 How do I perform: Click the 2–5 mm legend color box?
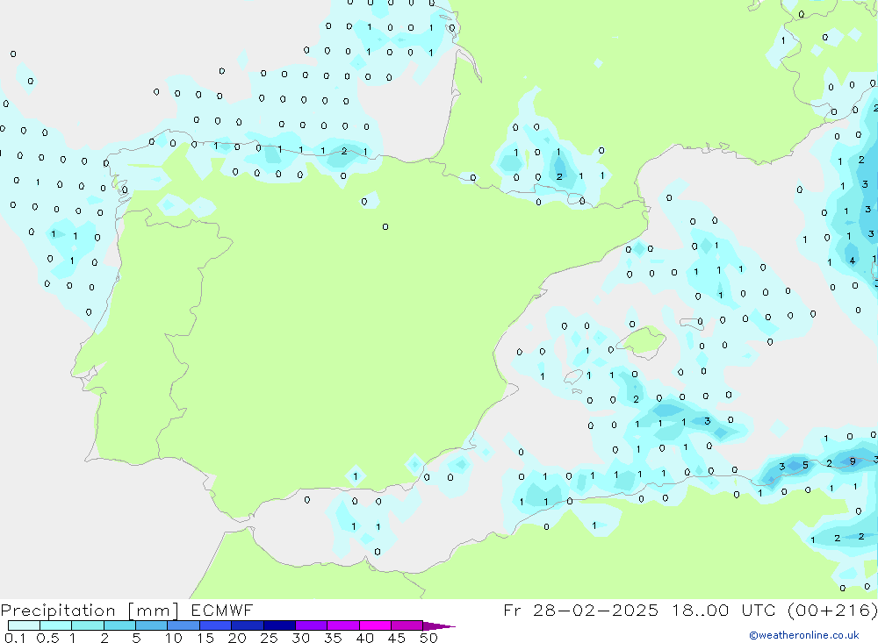[x=119, y=625]
